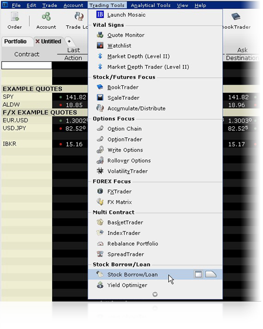Viewport: 263px width, 329px height.
Task: Open Stock Borrow/Loan in new window icon
Action: point(198,274)
